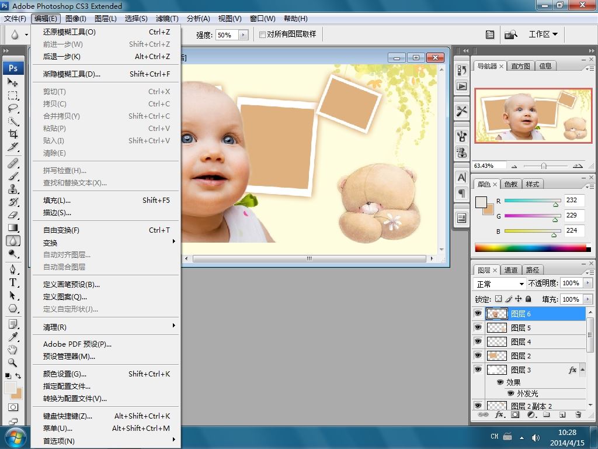Open the strength 强度 dropdown arrow

click(x=244, y=35)
